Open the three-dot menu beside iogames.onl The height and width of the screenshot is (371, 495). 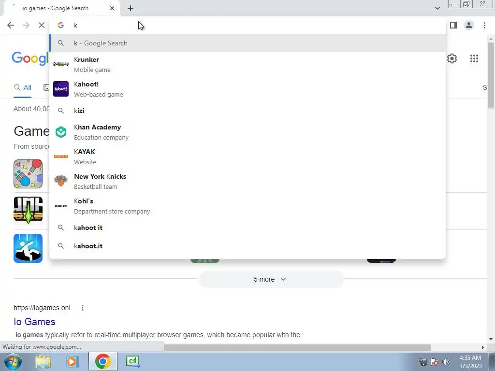coord(83,308)
